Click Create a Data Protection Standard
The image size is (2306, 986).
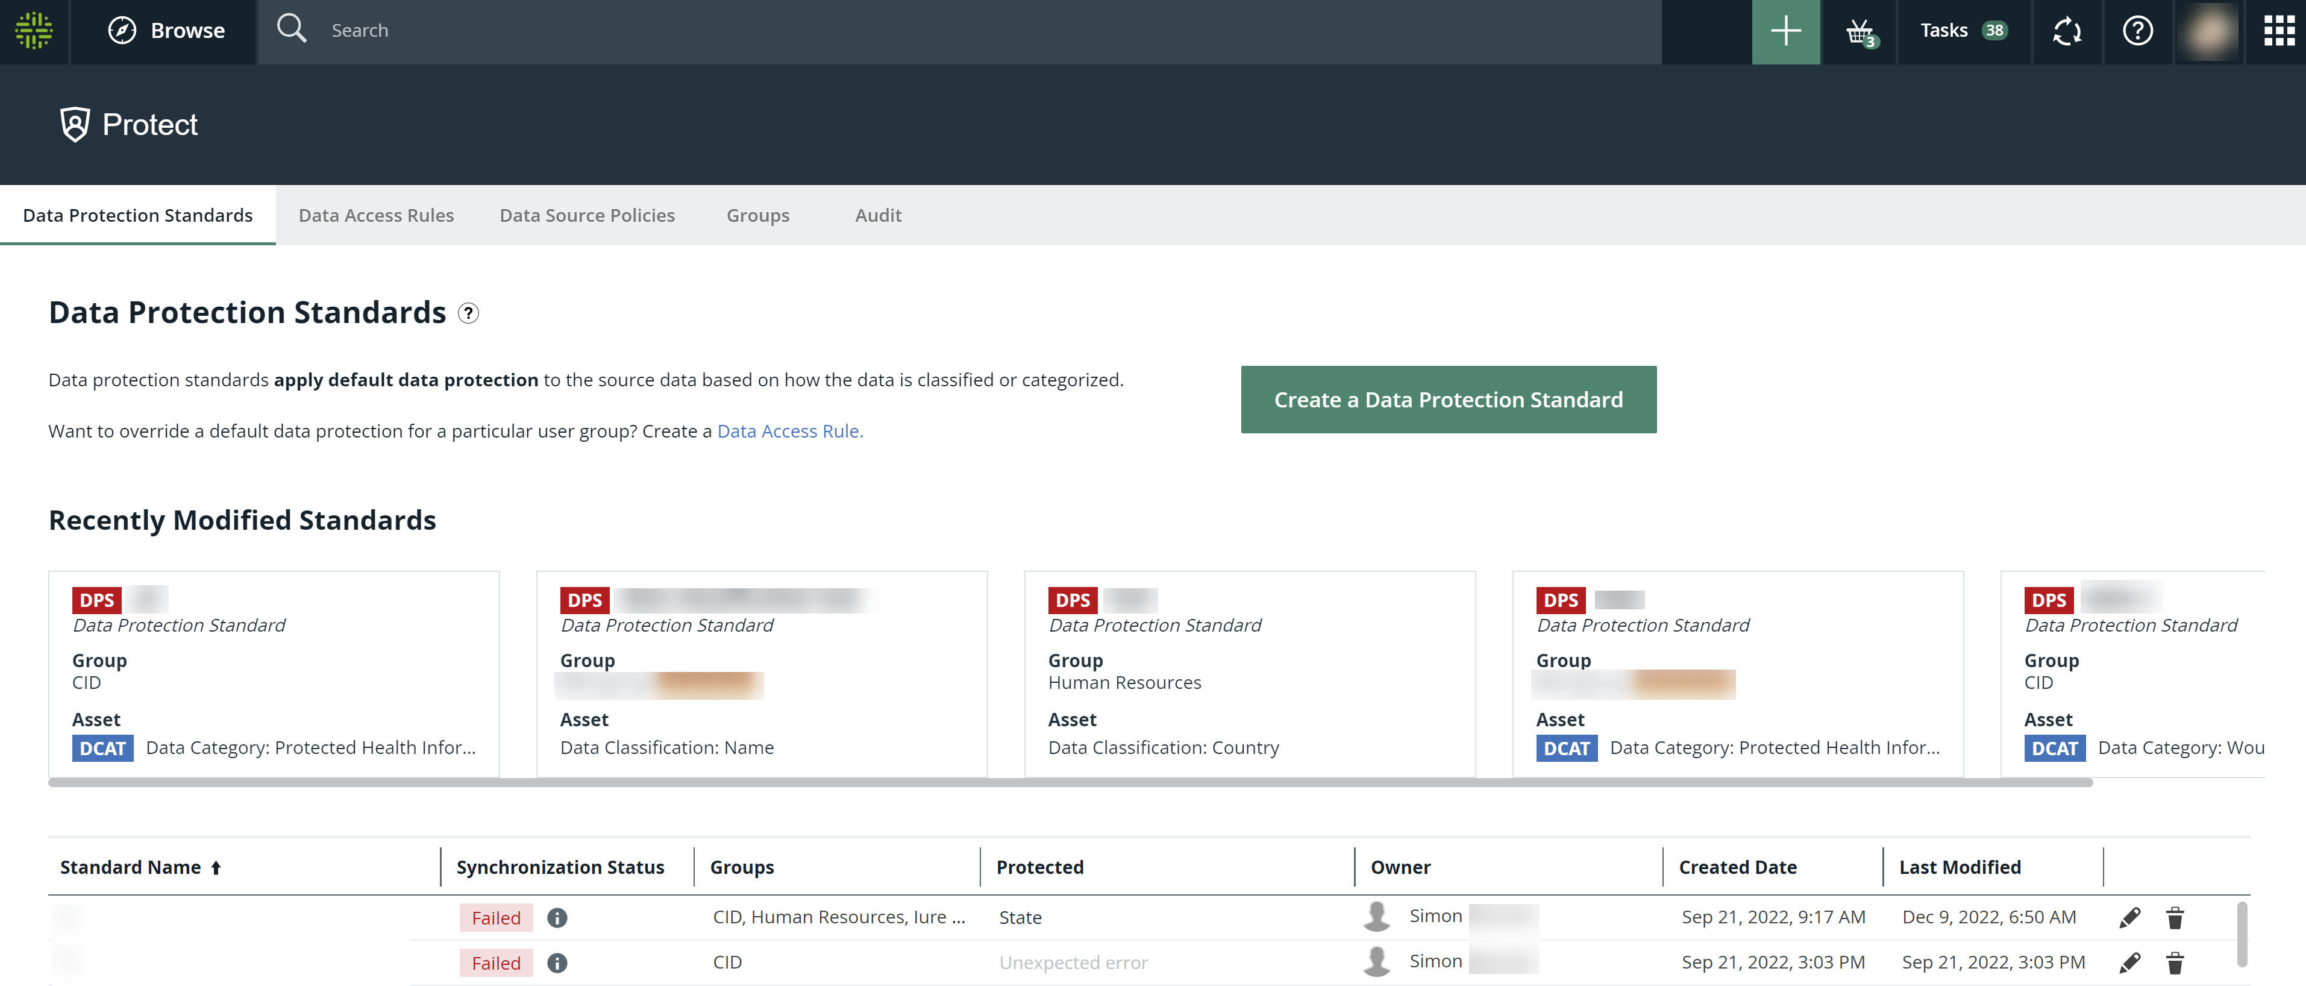pos(1447,400)
